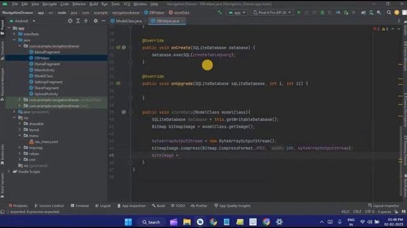
Task: Click the UTF-8 encoding in status bar
Action: (x=369, y=212)
